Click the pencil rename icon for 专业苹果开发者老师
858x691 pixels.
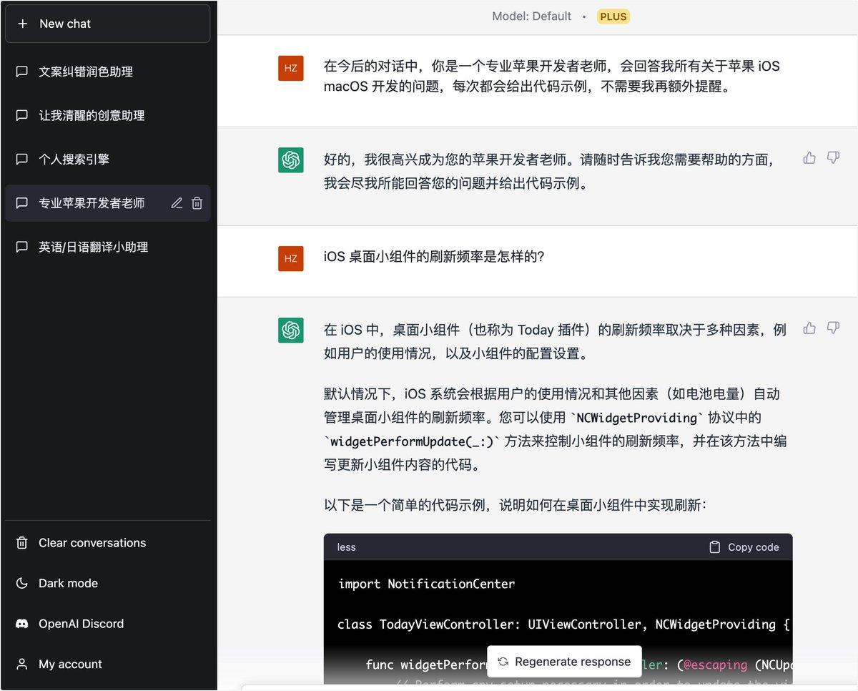tap(177, 203)
